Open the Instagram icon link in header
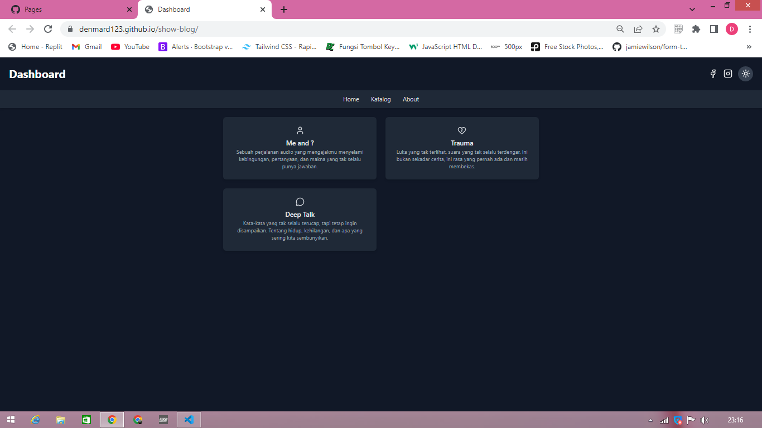This screenshot has height=428, width=762. [x=727, y=74]
